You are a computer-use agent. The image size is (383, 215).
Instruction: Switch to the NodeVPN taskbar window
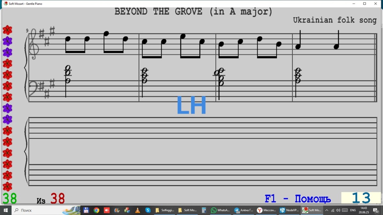pos(289,210)
